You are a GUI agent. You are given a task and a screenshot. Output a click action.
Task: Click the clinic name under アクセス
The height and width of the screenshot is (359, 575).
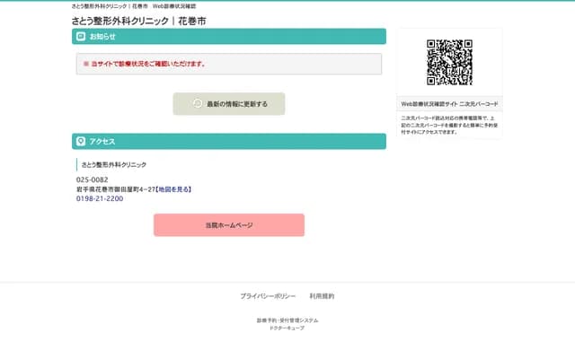point(114,165)
